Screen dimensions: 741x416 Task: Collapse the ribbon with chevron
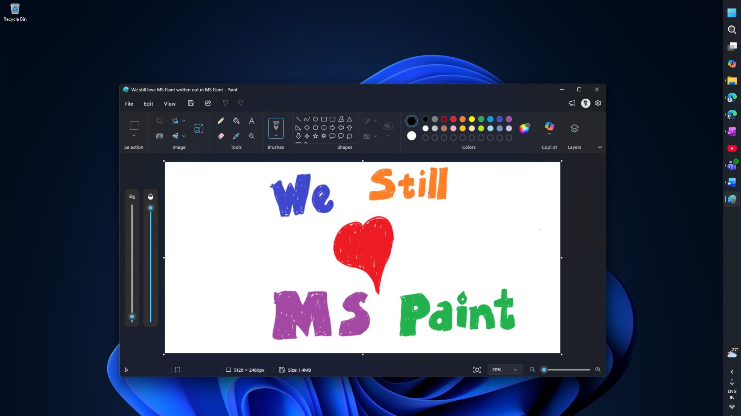[600, 148]
